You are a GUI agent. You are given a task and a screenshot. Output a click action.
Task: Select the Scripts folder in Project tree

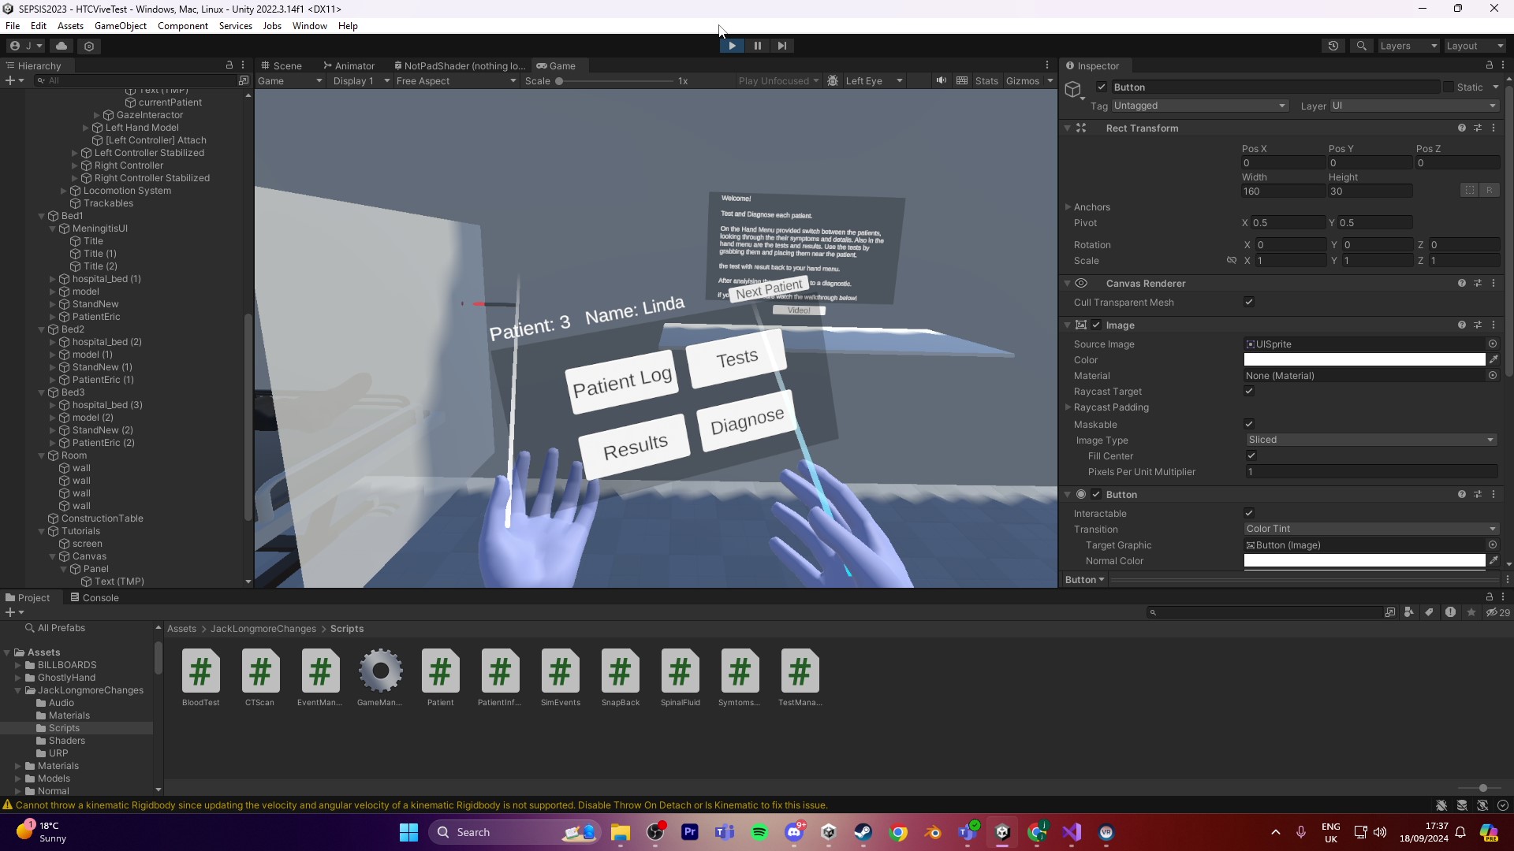[64, 728]
